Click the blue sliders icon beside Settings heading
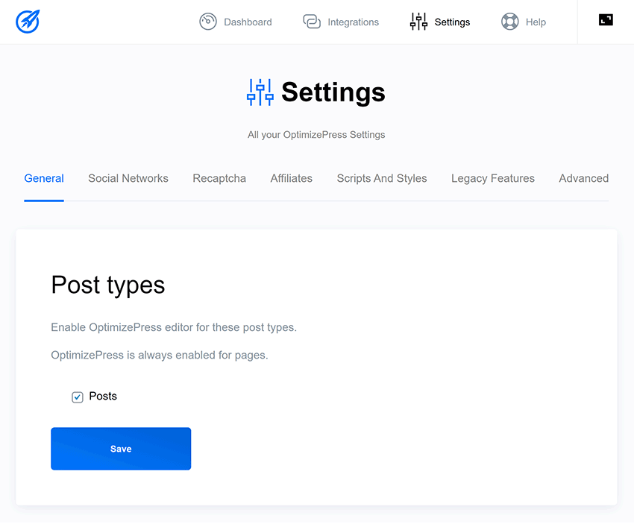 click(x=260, y=92)
